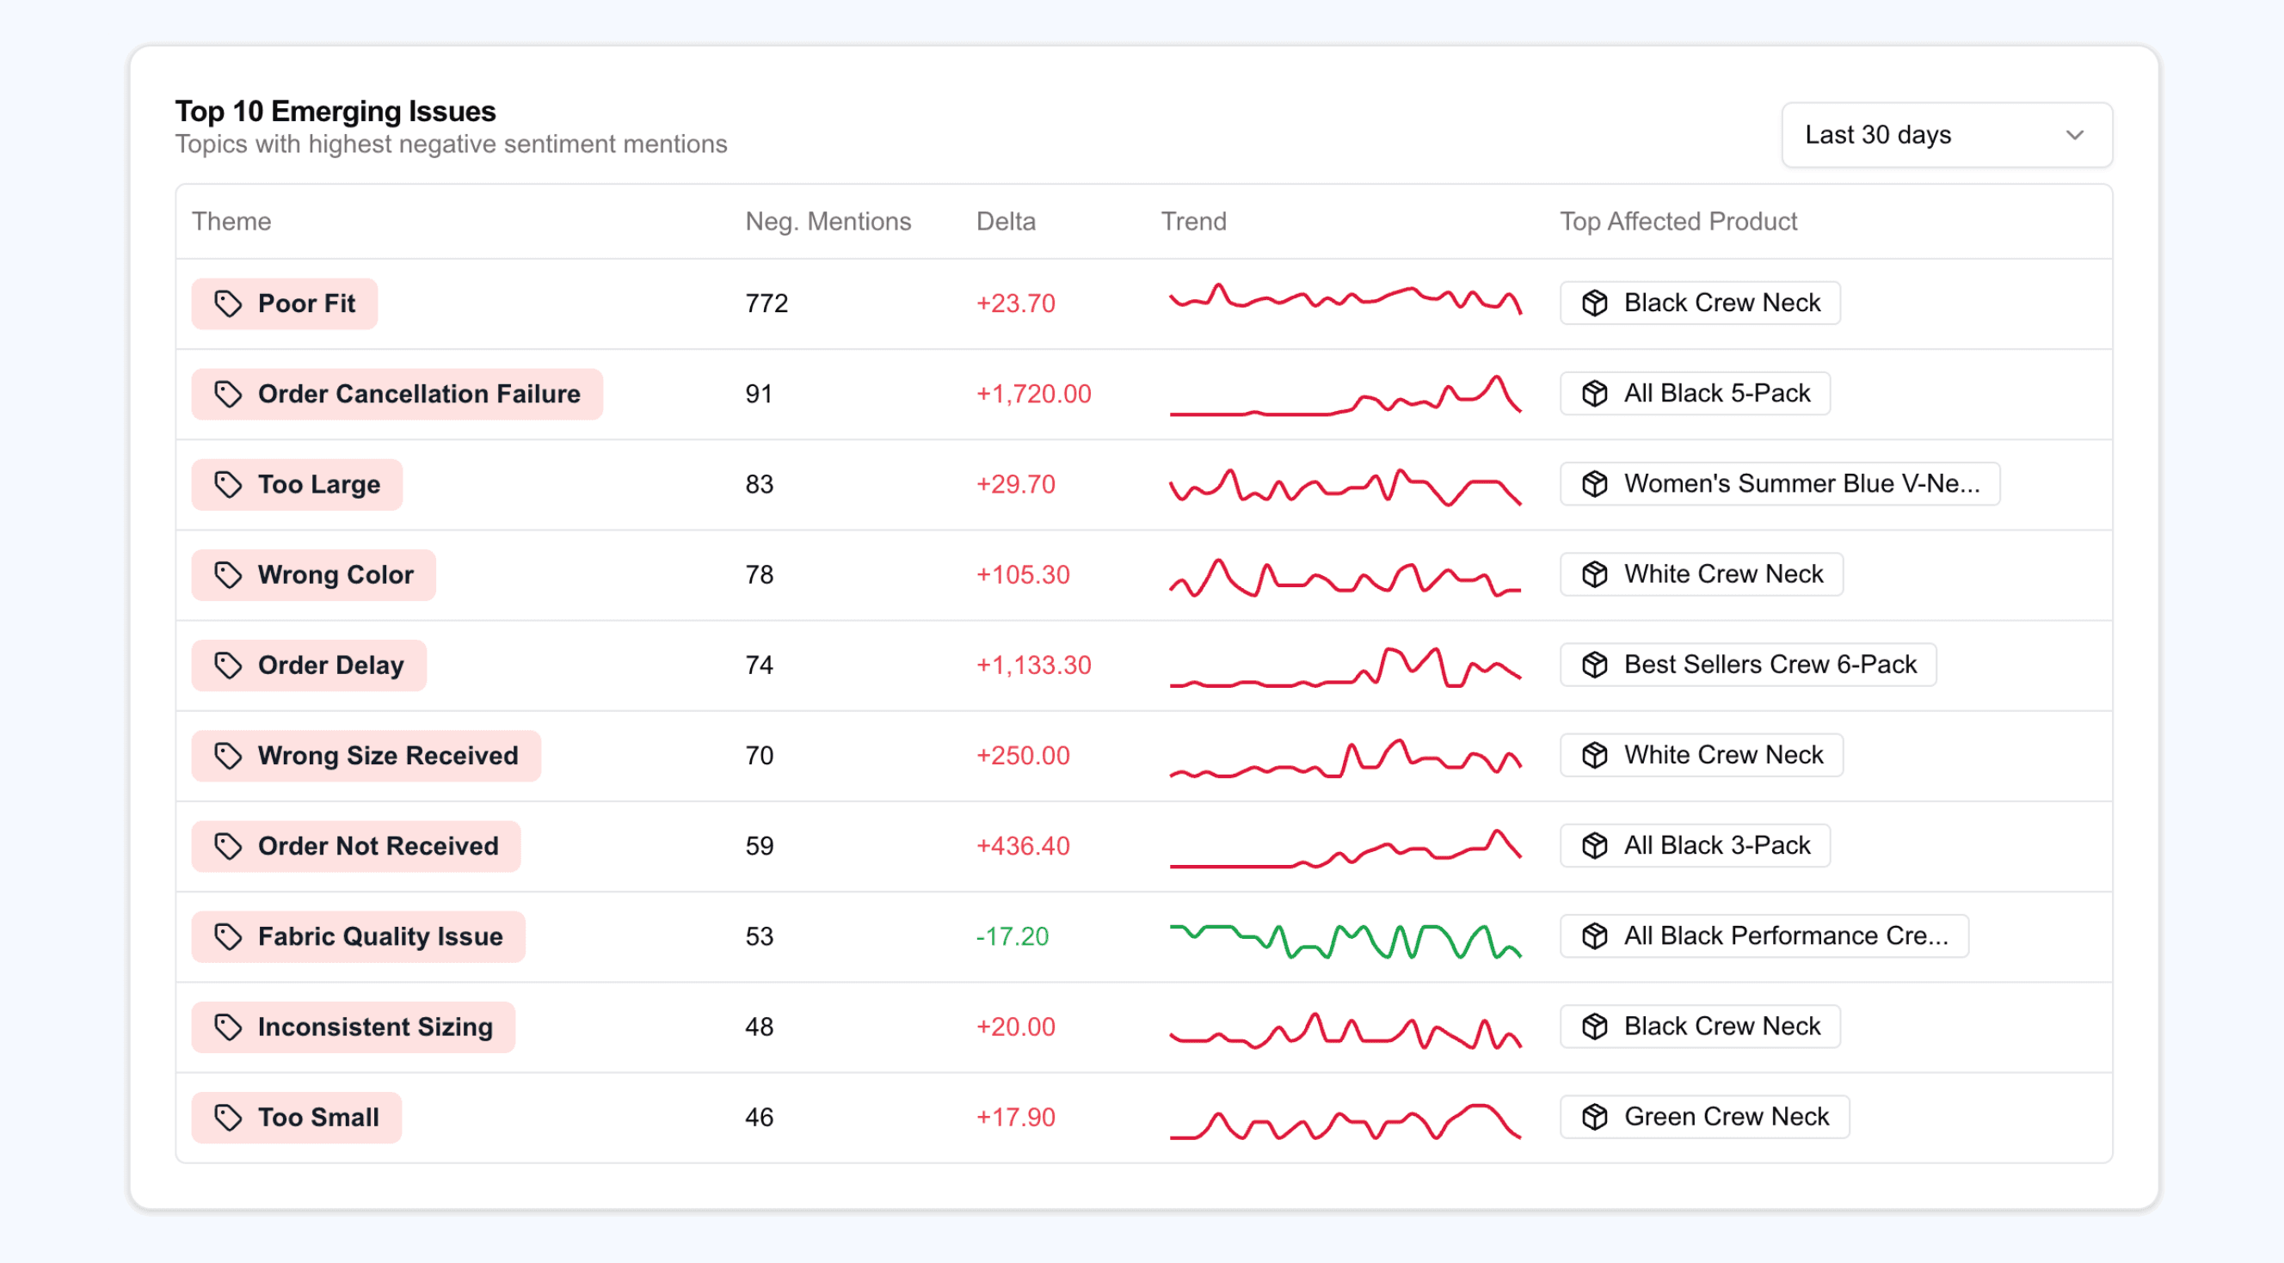Select the tag icon on Order Cancellation Failure

(x=228, y=394)
